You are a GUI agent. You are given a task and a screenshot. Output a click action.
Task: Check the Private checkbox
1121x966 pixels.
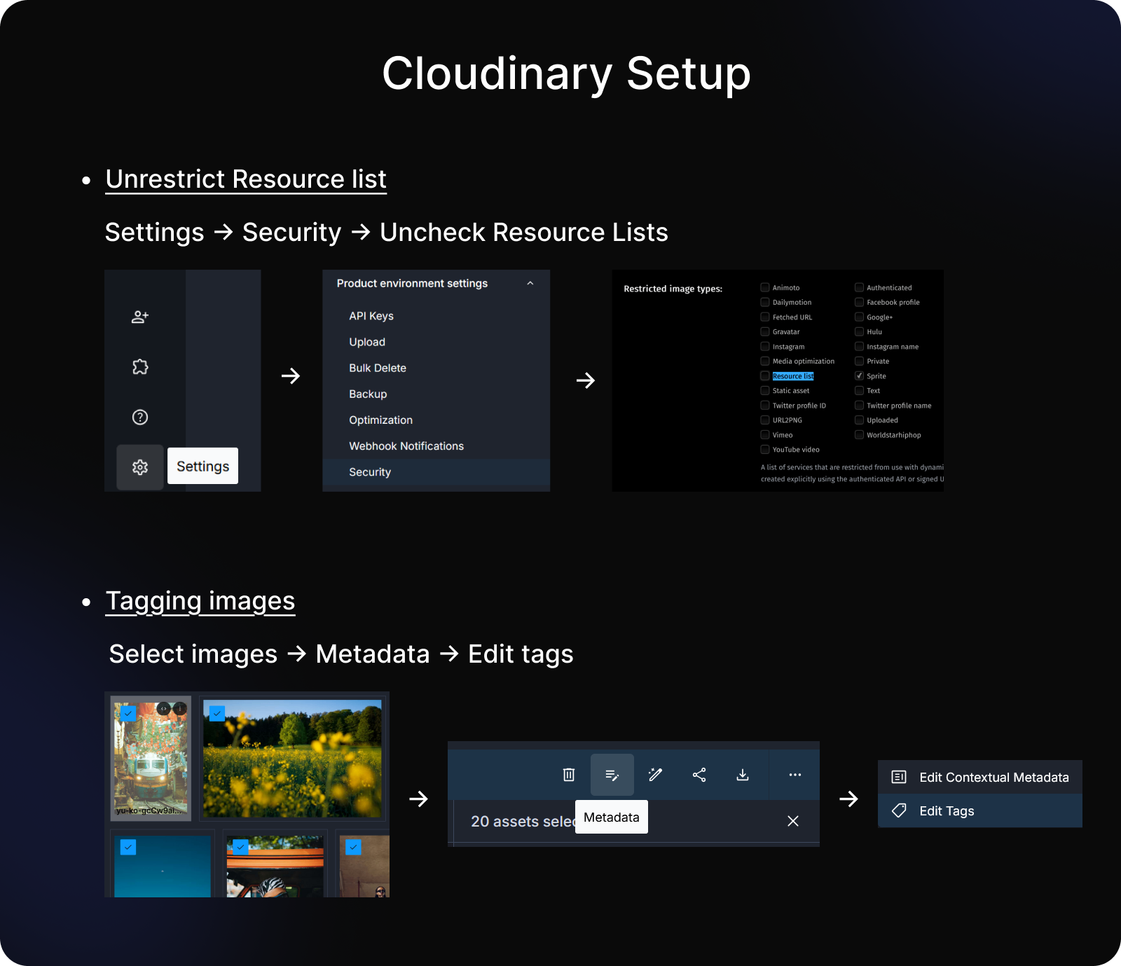(859, 361)
